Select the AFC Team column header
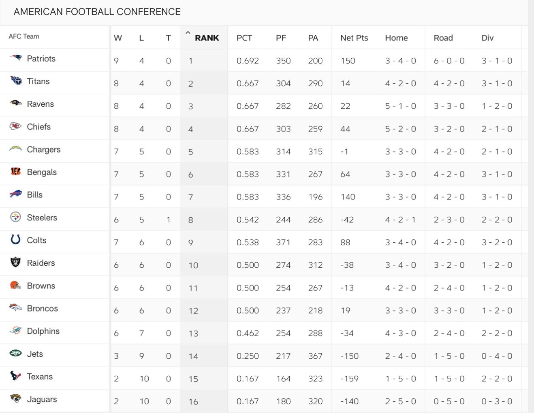534x413 pixels. (x=24, y=36)
